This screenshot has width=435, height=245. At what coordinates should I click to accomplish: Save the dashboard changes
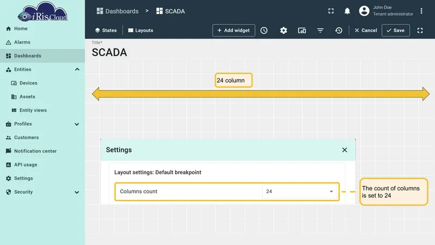(x=396, y=30)
